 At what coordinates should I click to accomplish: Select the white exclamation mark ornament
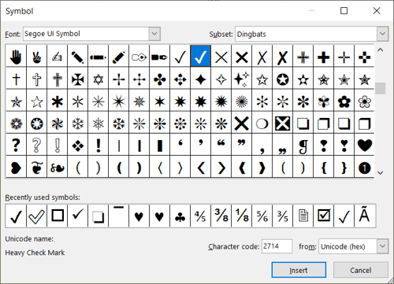[57, 145]
